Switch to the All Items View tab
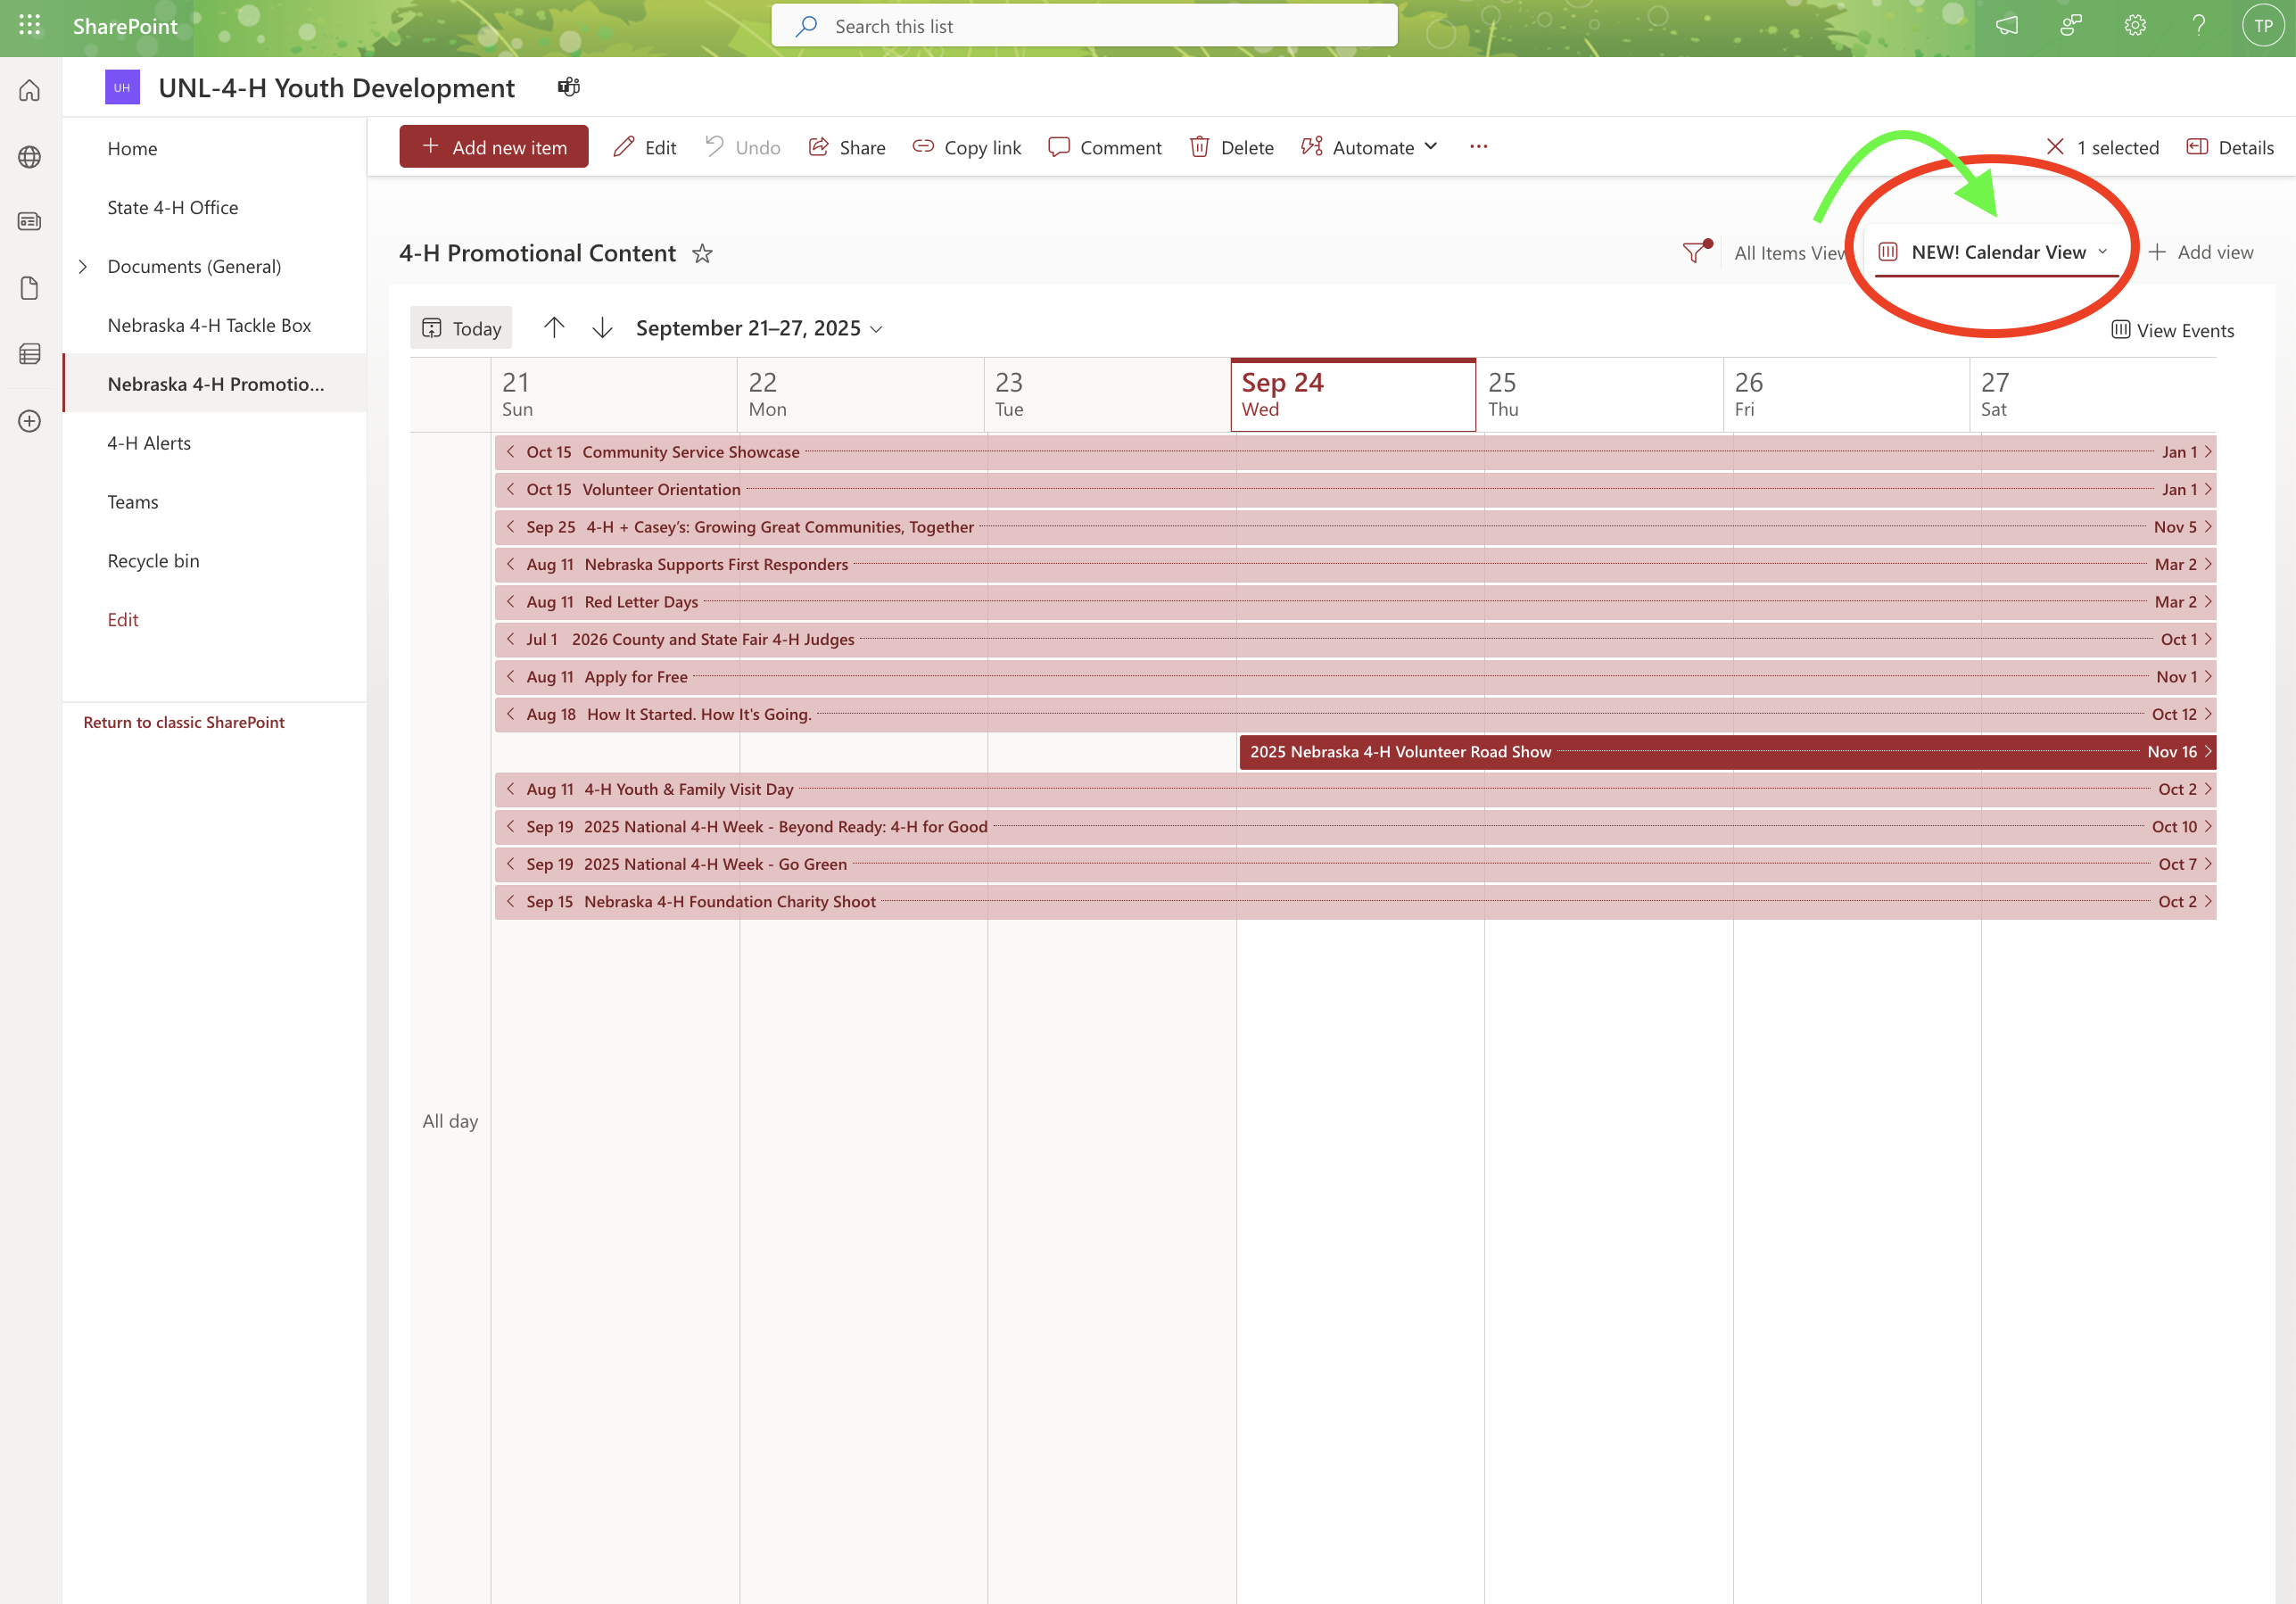This screenshot has width=2296, height=1604. coord(1788,253)
